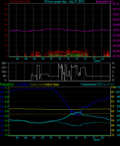Click sunset marker under bottom graph
Screen dimensions: 120x146
(97, 140)
